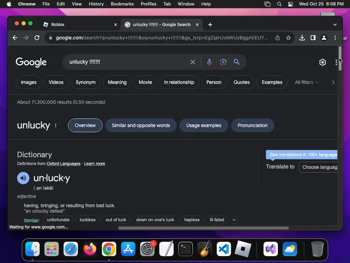
Task: Select the Overview chip
Action: (85, 125)
